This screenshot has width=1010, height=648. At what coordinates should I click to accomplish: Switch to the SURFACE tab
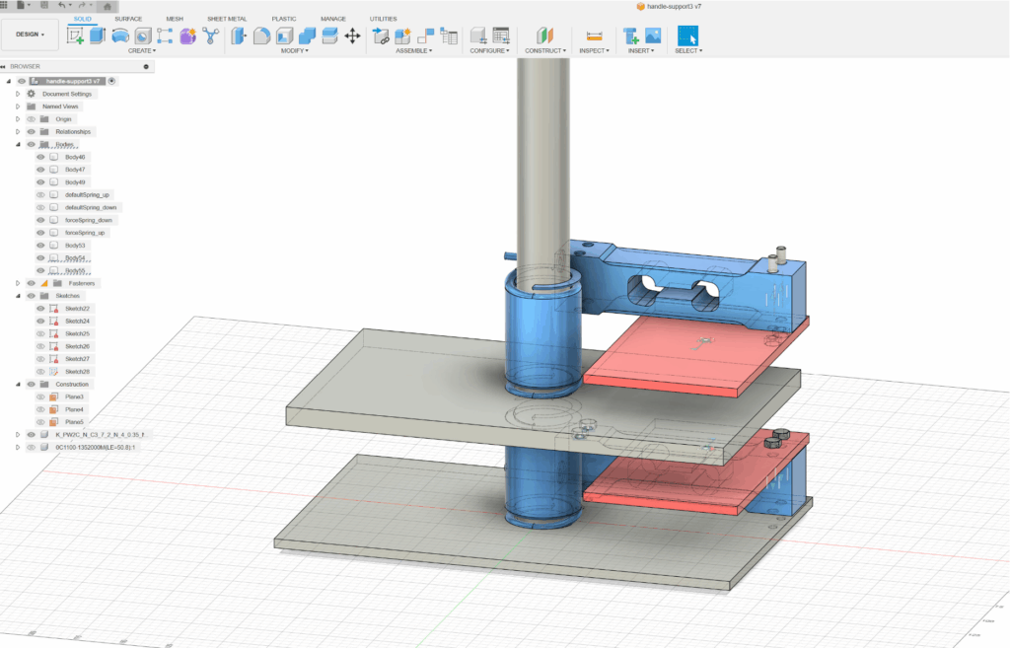[127, 19]
